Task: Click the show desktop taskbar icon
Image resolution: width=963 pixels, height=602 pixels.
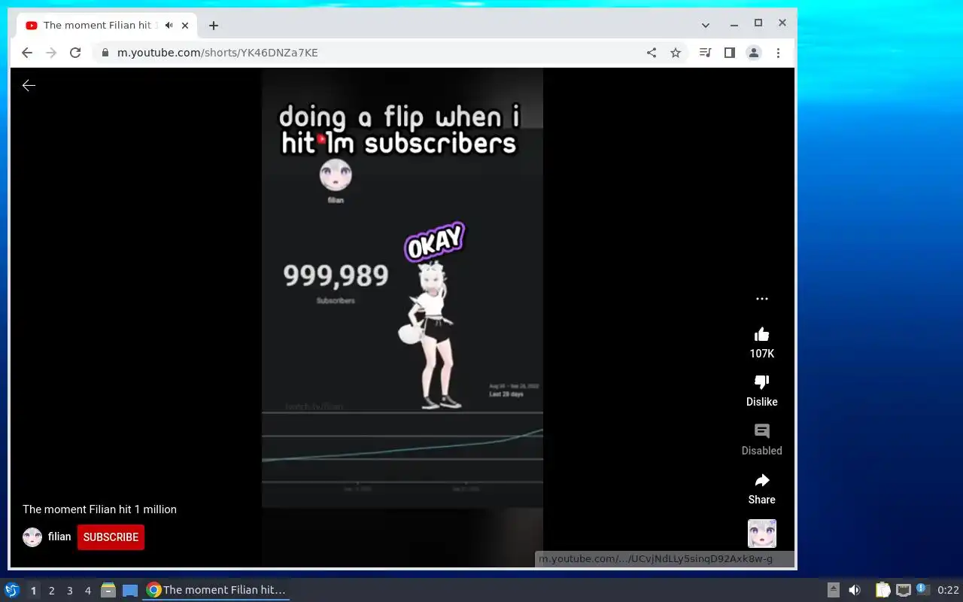Action: coord(130,591)
